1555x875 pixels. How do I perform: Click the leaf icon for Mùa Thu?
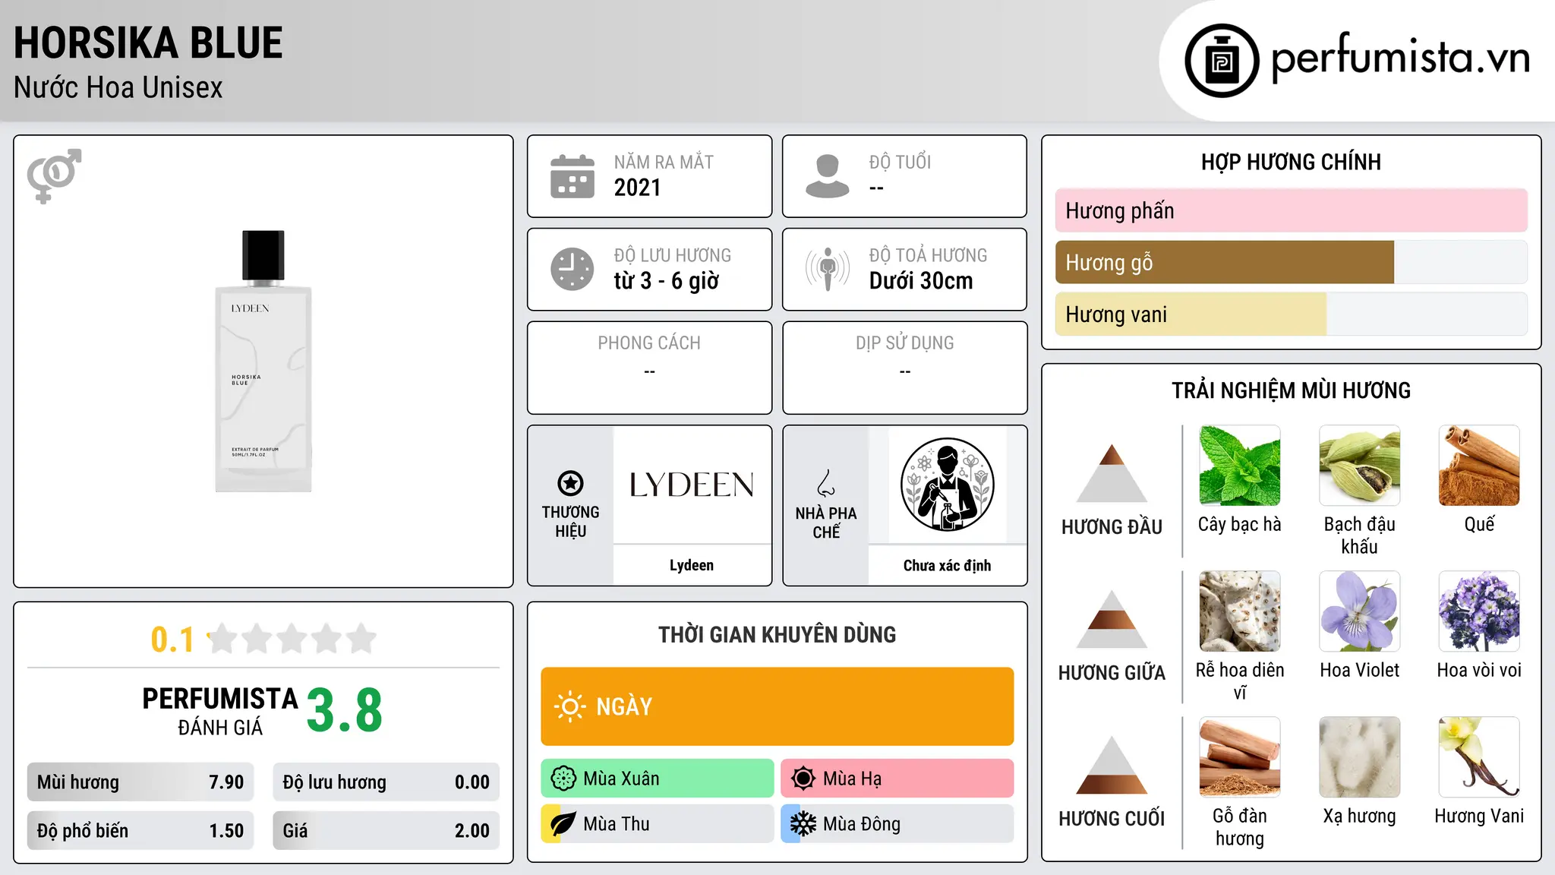[x=563, y=824]
